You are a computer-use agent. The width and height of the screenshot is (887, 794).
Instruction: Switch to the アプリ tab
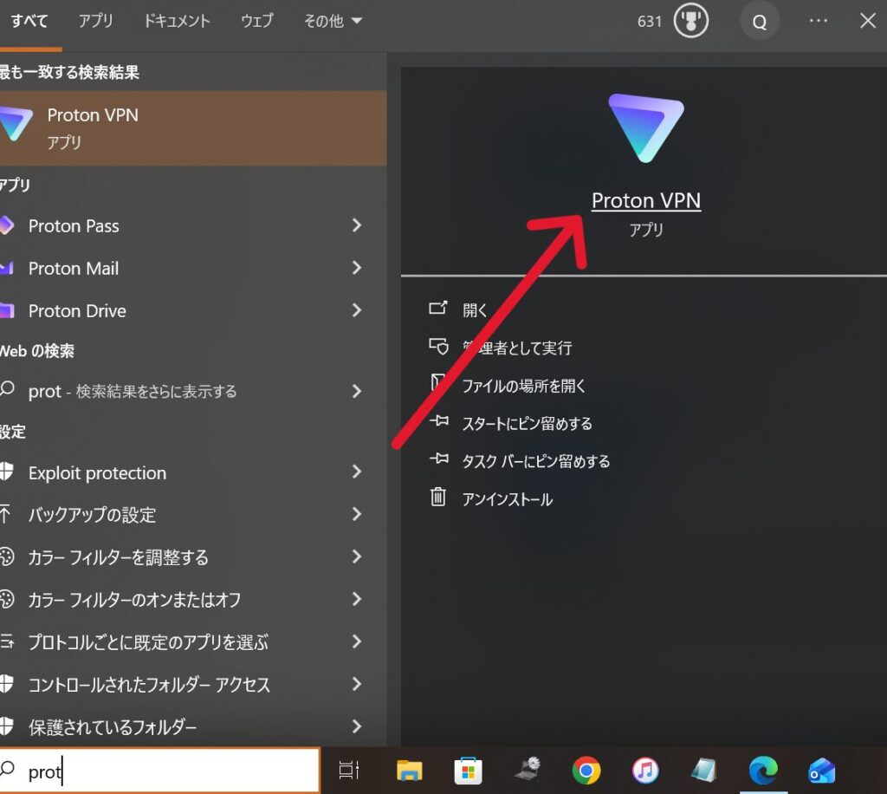[96, 22]
